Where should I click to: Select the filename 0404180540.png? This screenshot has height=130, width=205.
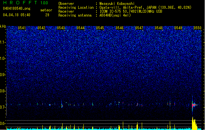(17, 8)
